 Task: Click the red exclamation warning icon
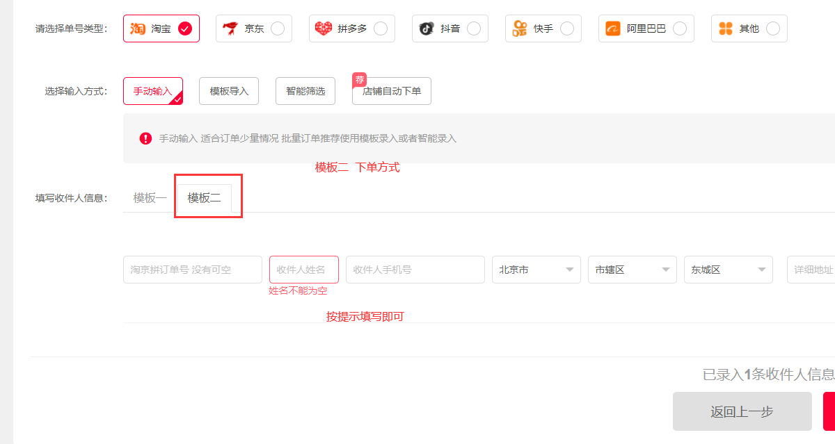point(145,138)
